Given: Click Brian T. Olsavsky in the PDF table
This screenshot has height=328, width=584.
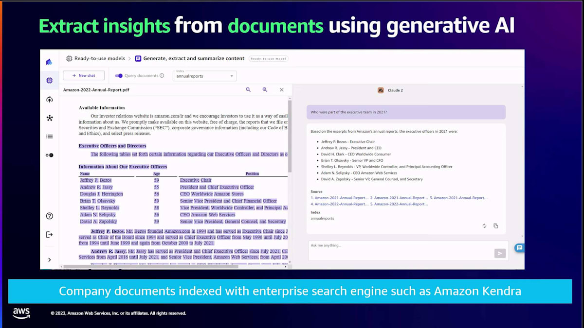Looking at the screenshot, I should tap(98, 201).
